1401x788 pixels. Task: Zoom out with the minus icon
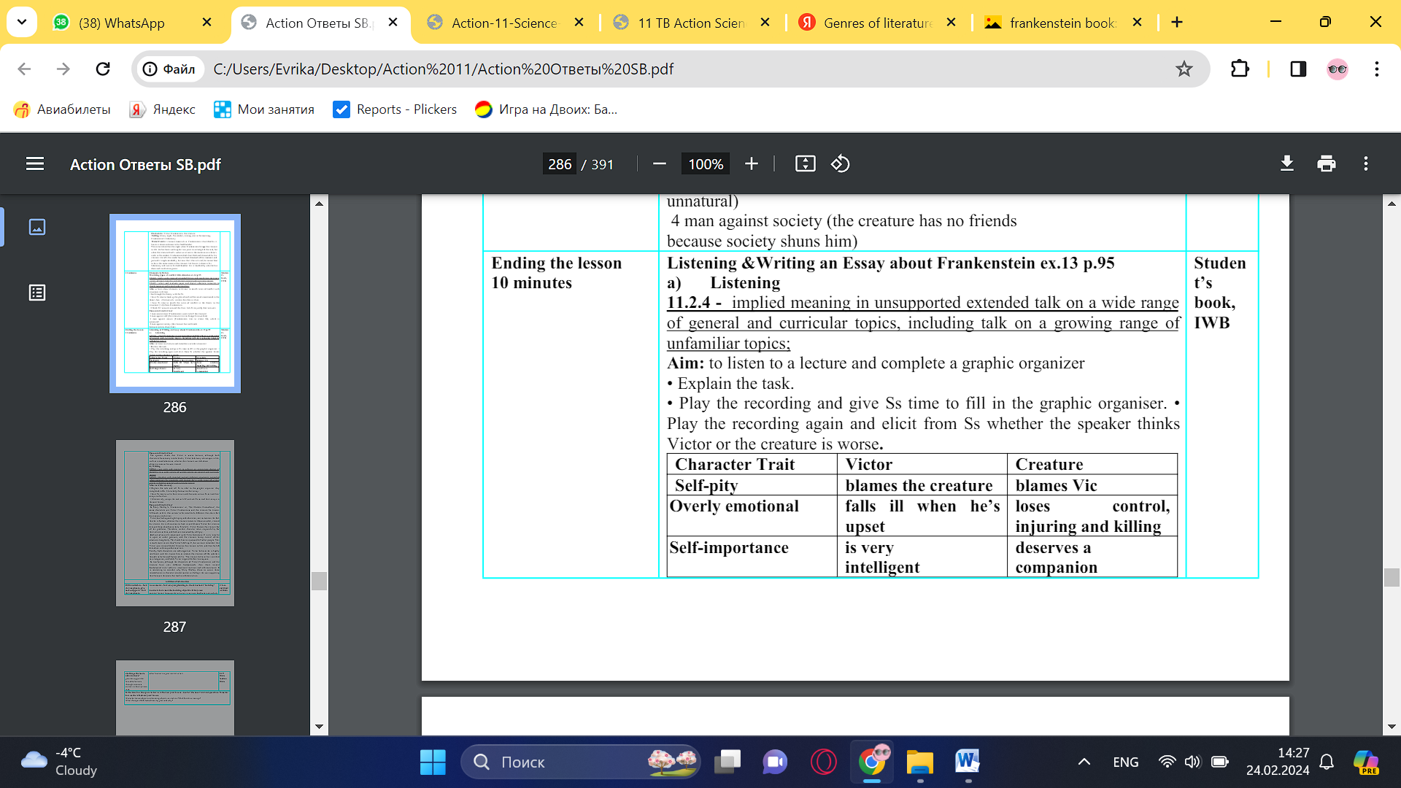(x=660, y=163)
